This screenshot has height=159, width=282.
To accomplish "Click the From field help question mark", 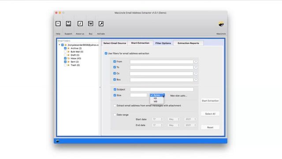I will click(x=196, y=62).
